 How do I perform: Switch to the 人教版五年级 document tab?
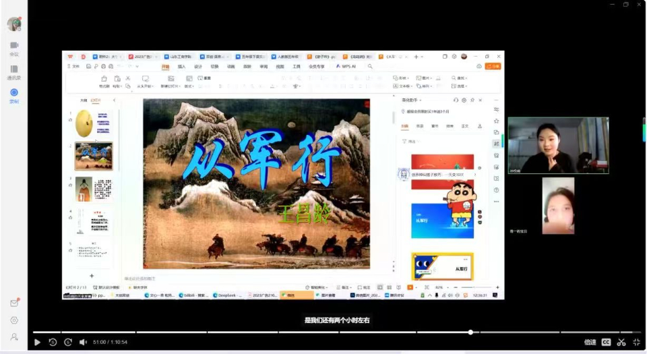pos(286,57)
